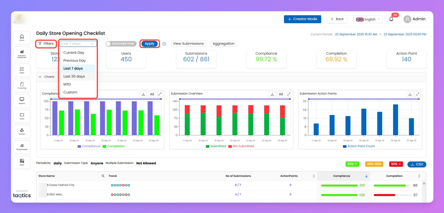The image size is (444, 213).
Task: Open Executive Dashboard in sidebar
Action: [22, 54]
